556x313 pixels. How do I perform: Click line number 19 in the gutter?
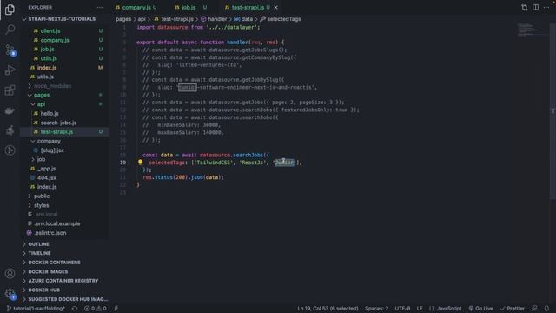click(x=122, y=163)
